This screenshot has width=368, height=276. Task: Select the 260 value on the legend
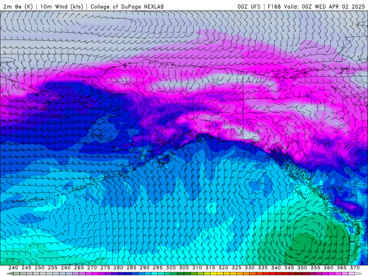pos(66,268)
